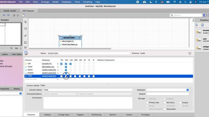Click the Wi-Fi status icon

(x=175, y=2)
